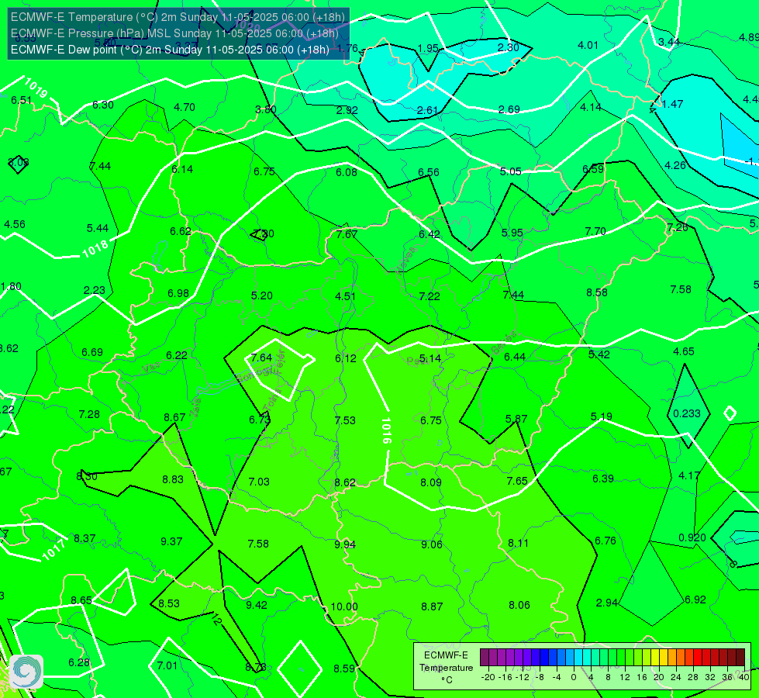This screenshot has width=759, height=698.
Task: Click the dew point value 5.87
Action: click(516, 419)
